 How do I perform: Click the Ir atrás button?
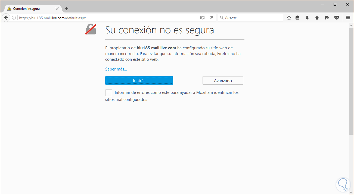pyautogui.click(x=139, y=81)
